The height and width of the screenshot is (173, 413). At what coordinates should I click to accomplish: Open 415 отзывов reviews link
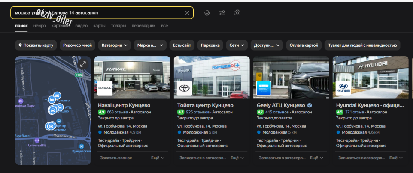(x=277, y=112)
